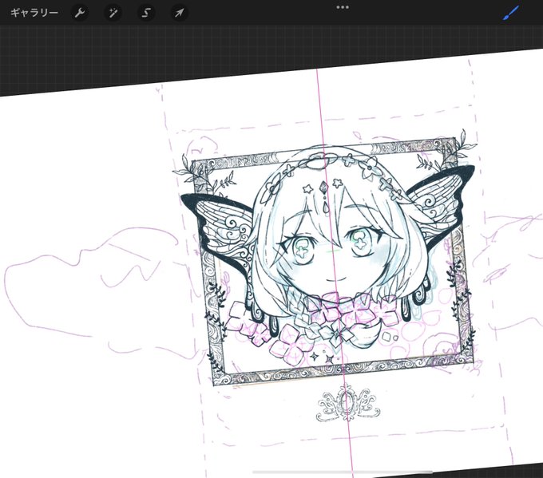The height and width of the screenshot is (478, 543).
Task: Tap the home indicator bar at the bottom
Action: coord(342,472)
